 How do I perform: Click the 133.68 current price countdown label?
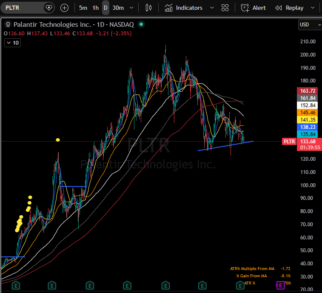point(309,144)
